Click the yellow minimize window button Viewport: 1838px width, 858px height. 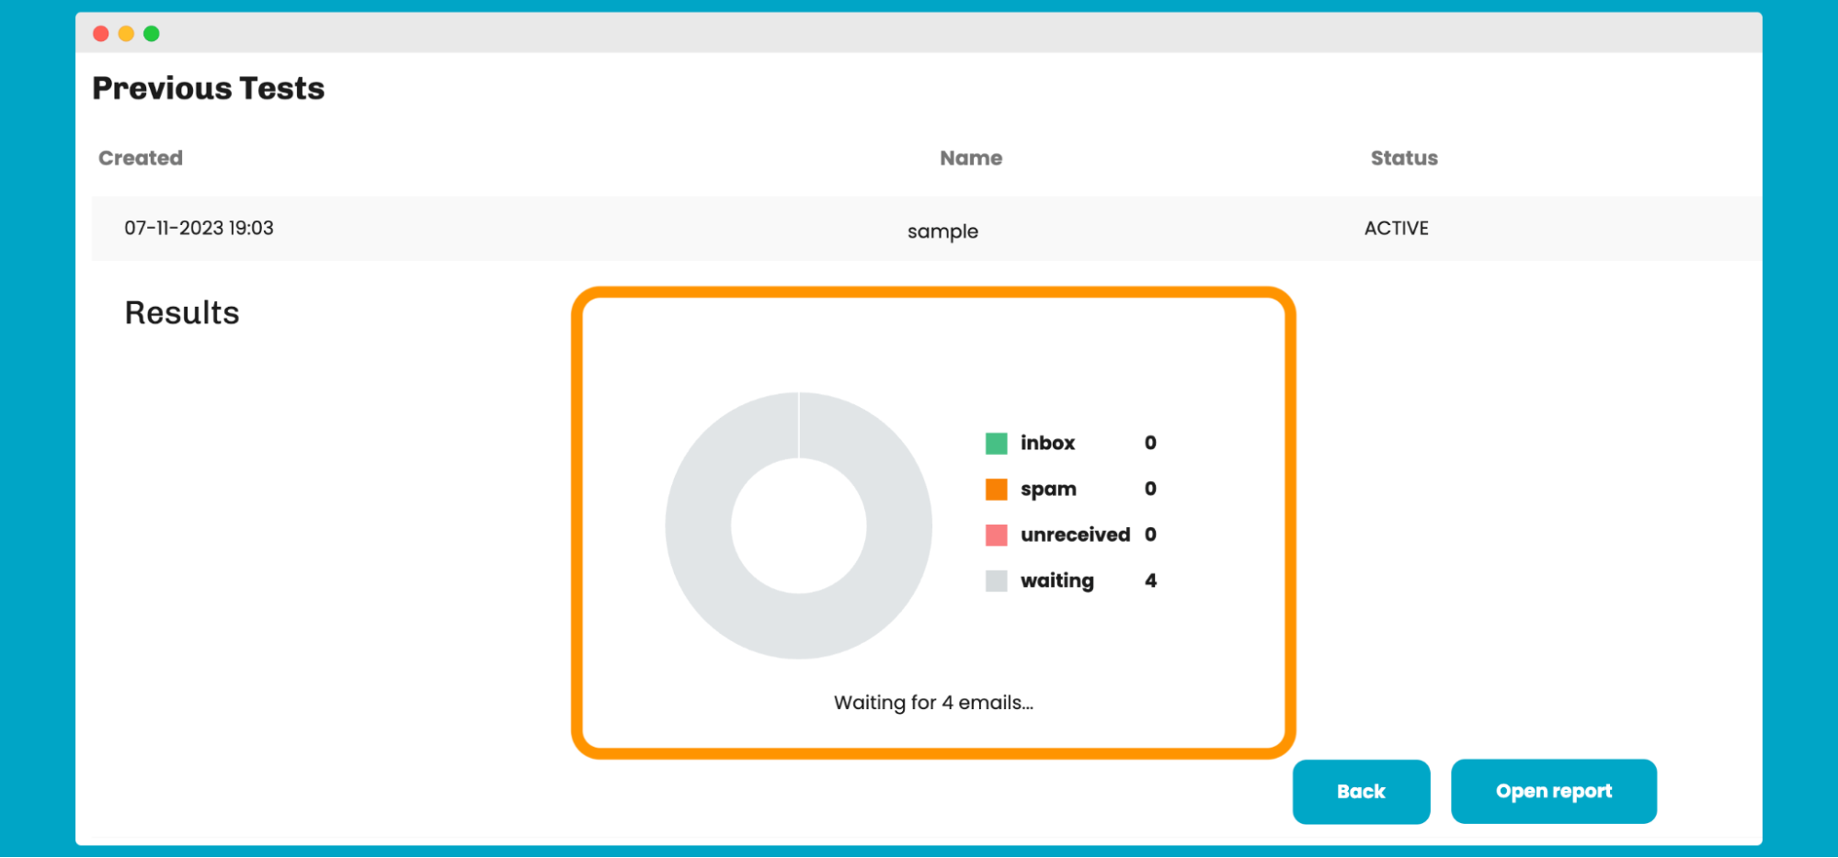(126, 34)
